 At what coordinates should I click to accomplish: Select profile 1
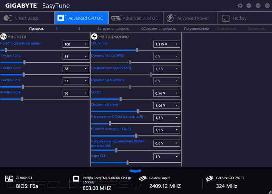coord(57,29)
